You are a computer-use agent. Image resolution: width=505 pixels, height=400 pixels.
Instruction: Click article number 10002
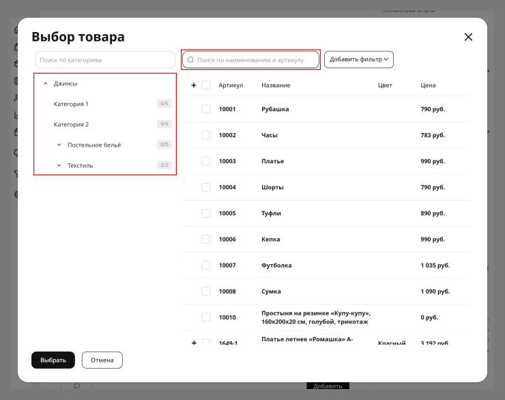[x=227, y=135]
